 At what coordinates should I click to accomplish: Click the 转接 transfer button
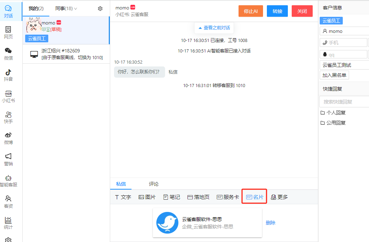coord(277,11)
